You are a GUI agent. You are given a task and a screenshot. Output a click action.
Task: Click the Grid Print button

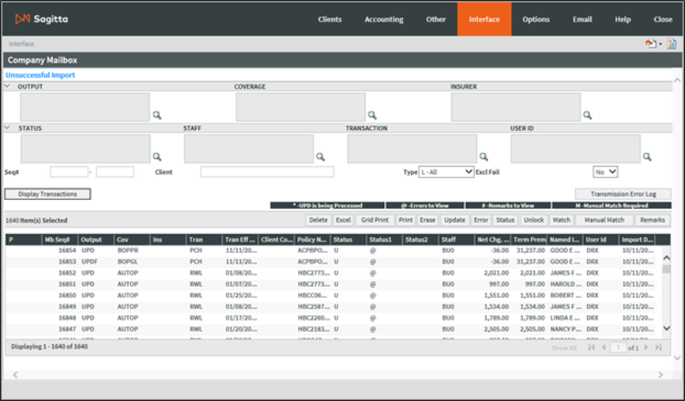pyautogui.click(x=374, y=220)
